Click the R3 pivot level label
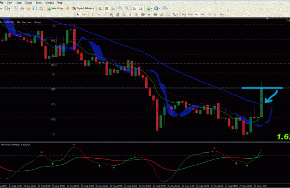Image resolution: width=290 pixels, height=188 pixels. click(54, 26)
